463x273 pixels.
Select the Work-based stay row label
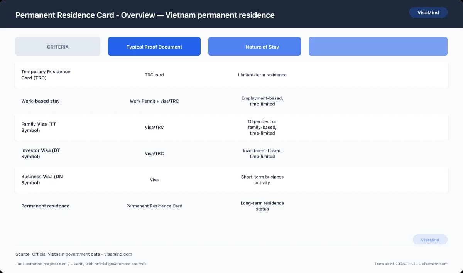(x=41, y=101)
